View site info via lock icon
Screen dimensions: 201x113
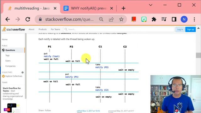(40, 19)
